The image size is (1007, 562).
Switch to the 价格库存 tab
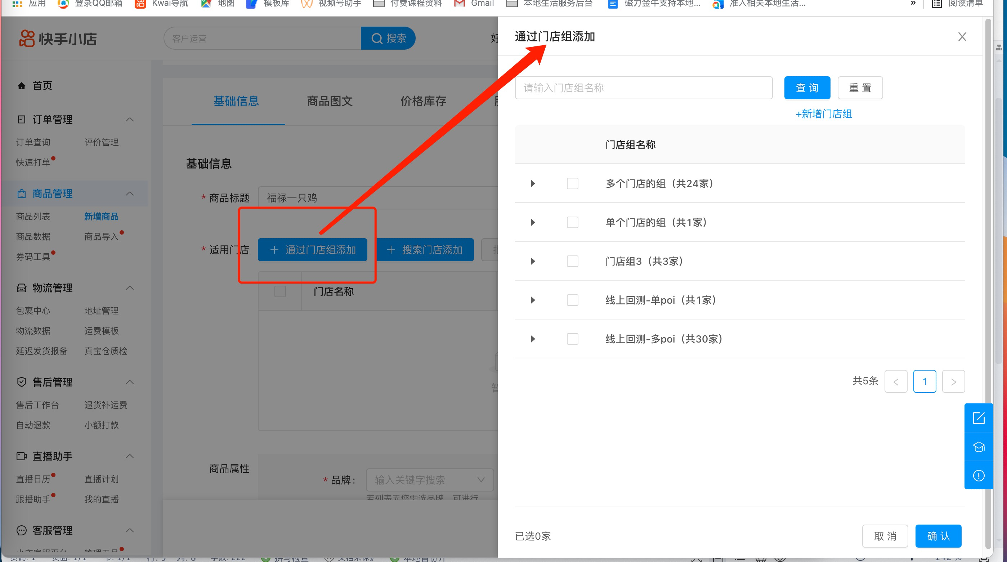click(423, 101)
